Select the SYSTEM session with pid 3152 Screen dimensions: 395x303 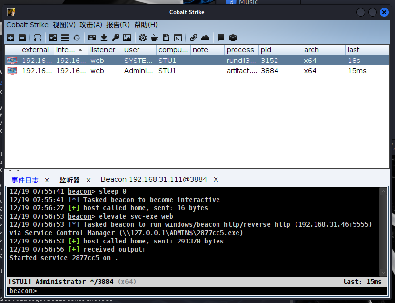click(x=197, y=61)
